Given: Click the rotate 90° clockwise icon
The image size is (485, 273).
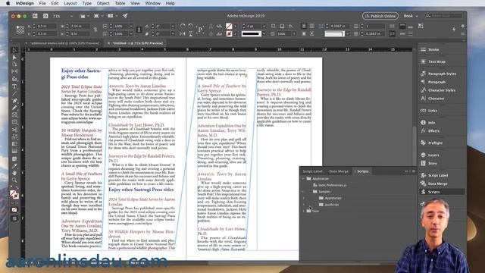Looking at the screenshot, I should point(183,26).
